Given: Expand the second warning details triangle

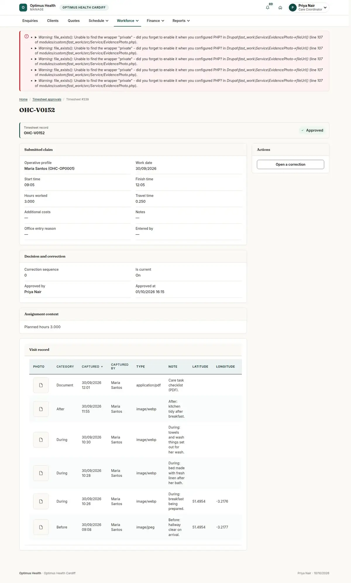Looking at the screenshot, I should [36, 48].
